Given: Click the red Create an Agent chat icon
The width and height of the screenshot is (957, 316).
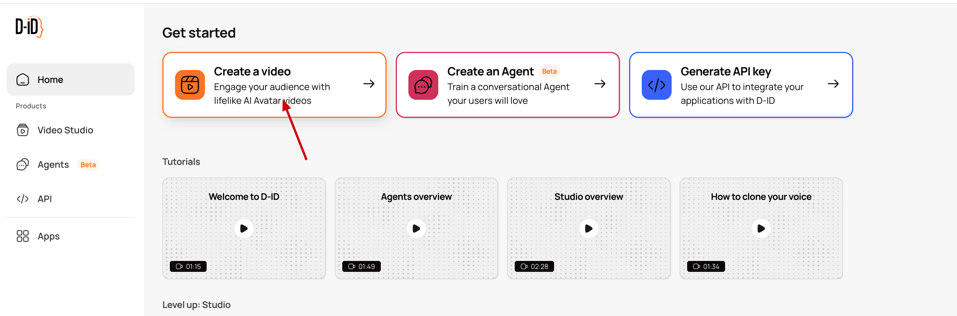Looking at the screenshot, I should pos(423,85).
